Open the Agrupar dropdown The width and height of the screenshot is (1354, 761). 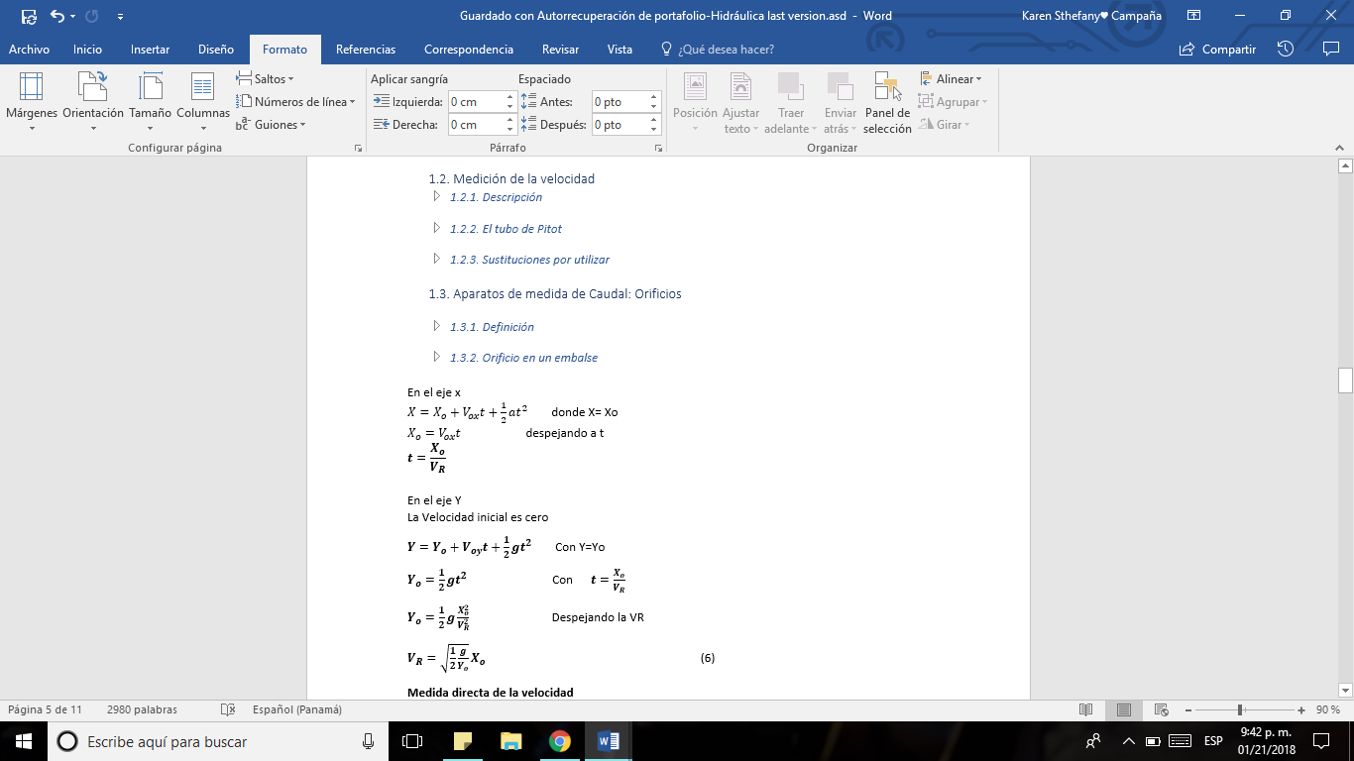pyautogui.click(x=953, y=101)
